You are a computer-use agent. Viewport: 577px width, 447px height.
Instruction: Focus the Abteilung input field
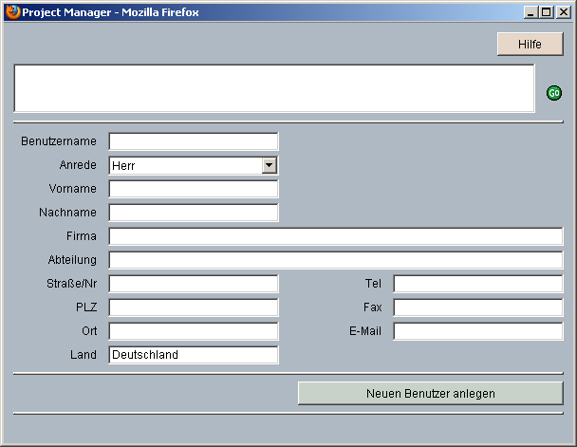pyautogui.click(x=335, y=260)
